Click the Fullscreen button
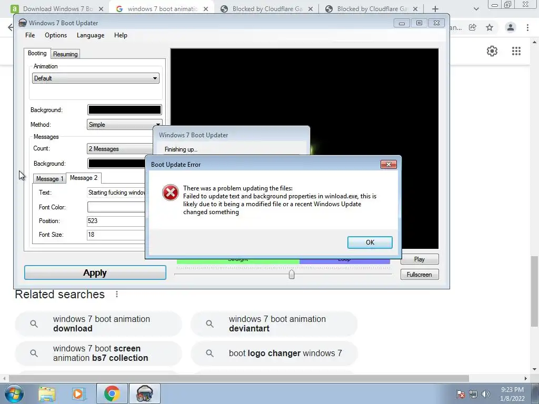 click(420, 274)
